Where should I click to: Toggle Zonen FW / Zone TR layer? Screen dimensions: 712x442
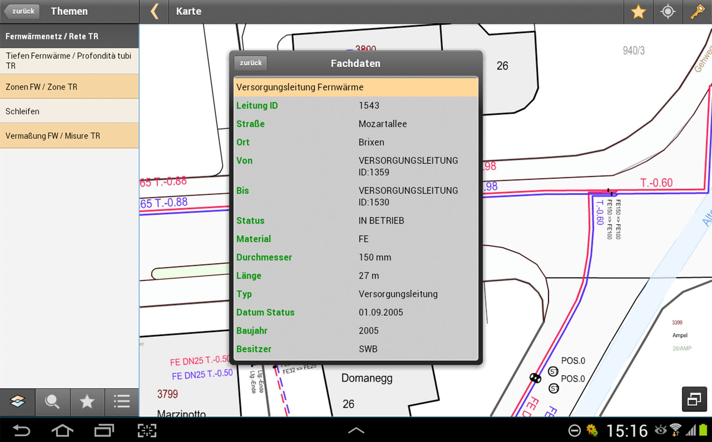(x=69, y=87)
